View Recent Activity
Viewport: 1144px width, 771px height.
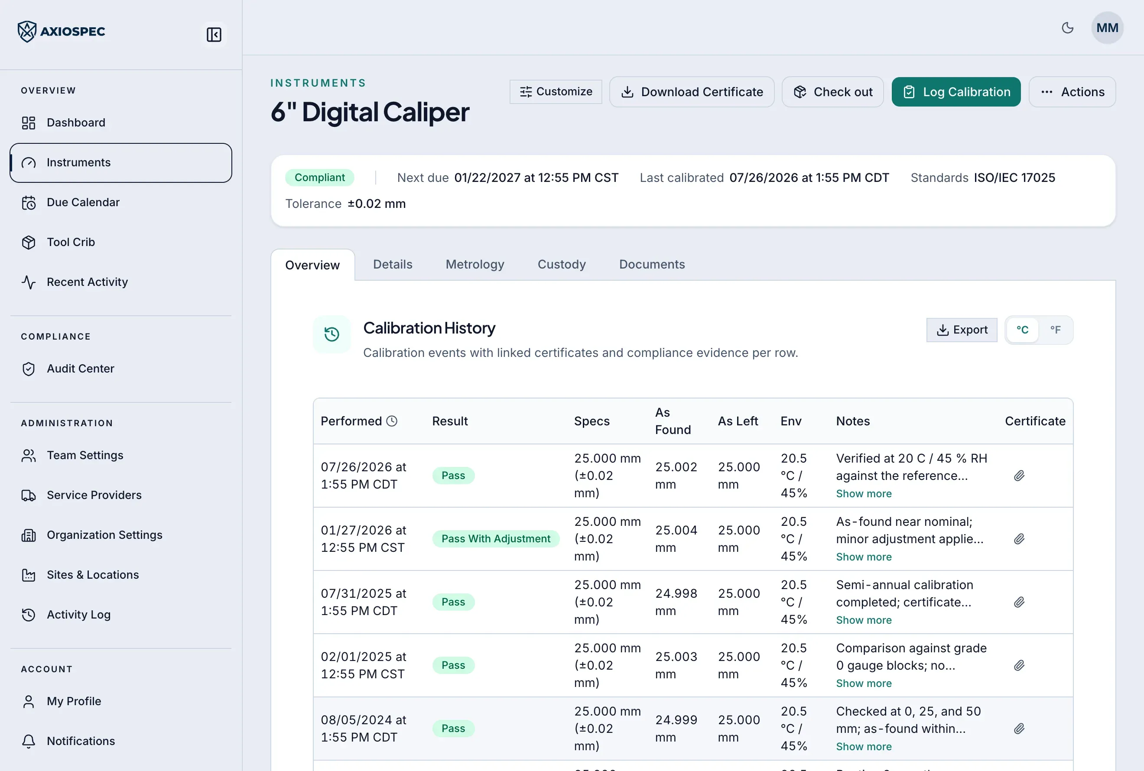point(120,282)
